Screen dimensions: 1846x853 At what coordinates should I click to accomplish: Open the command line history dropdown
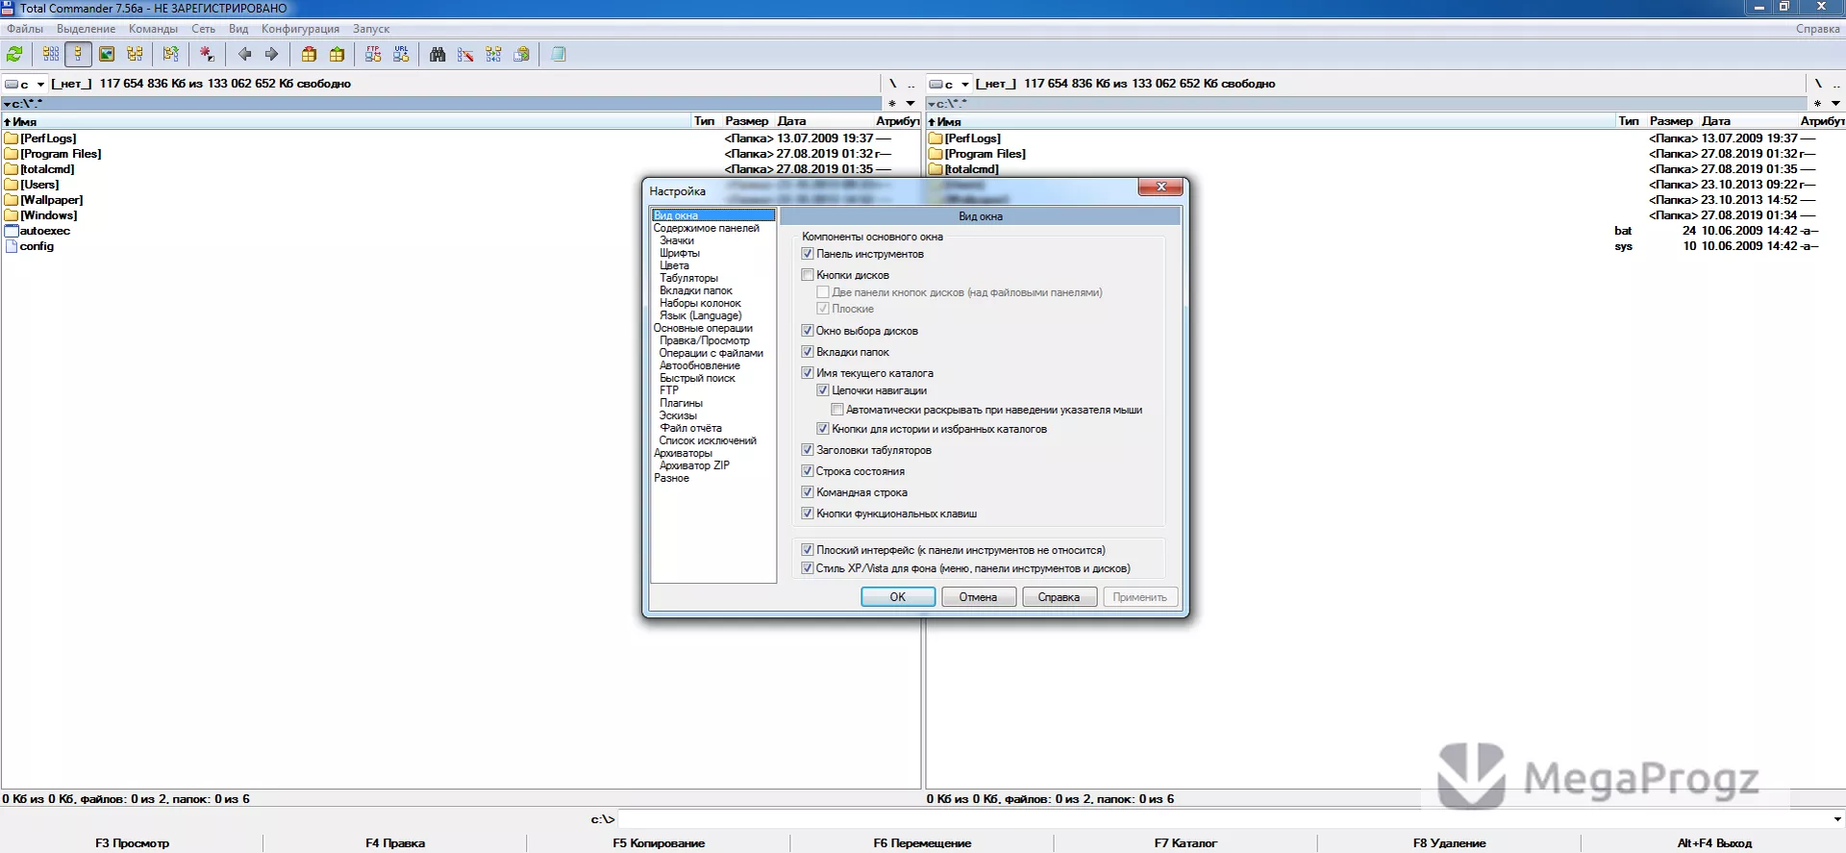click(1837, 819)
